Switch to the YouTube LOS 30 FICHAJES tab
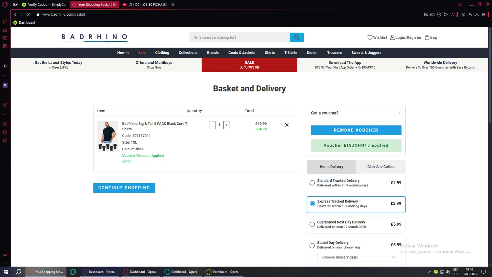 (145, 5)
